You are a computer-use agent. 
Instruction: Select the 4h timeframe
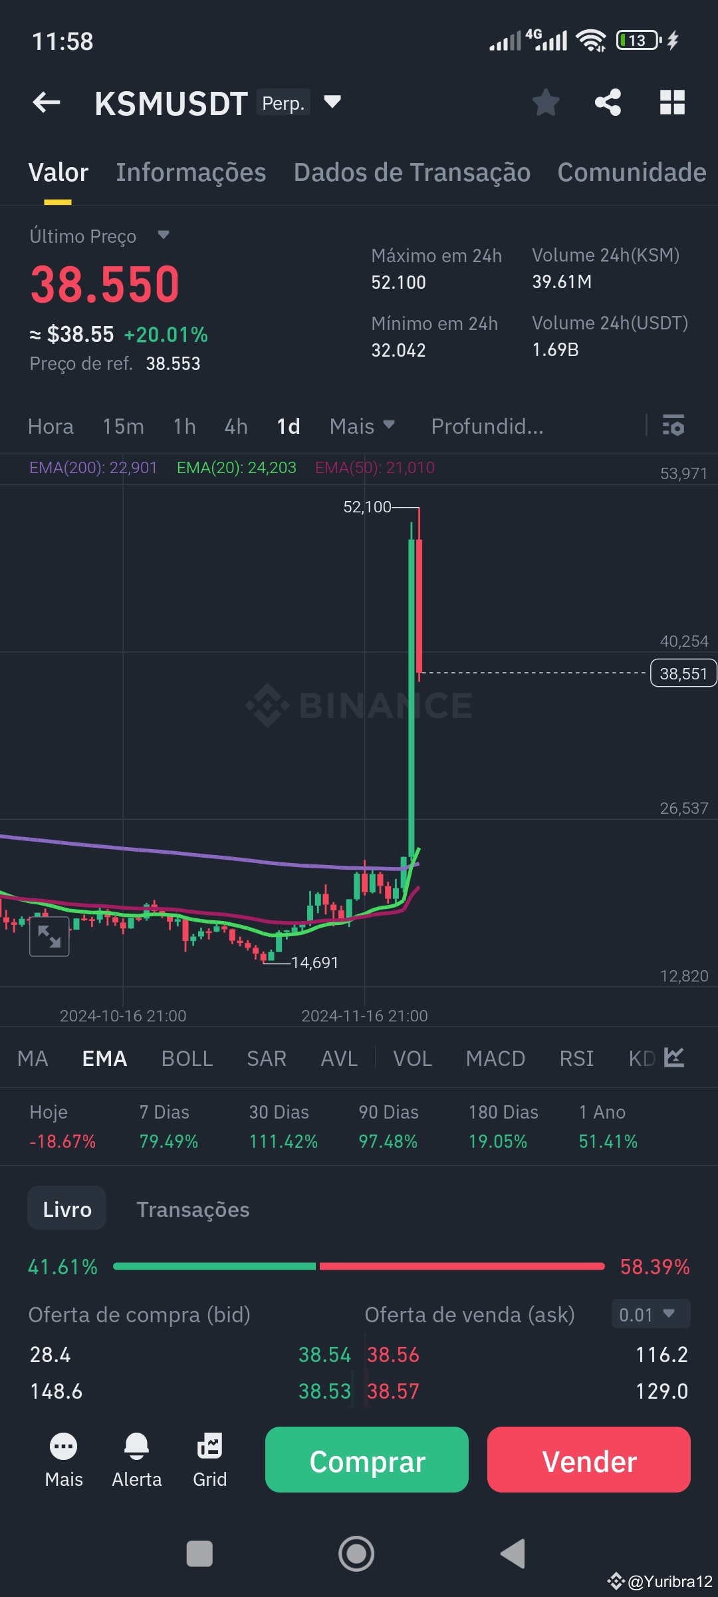tap(236, 426)
